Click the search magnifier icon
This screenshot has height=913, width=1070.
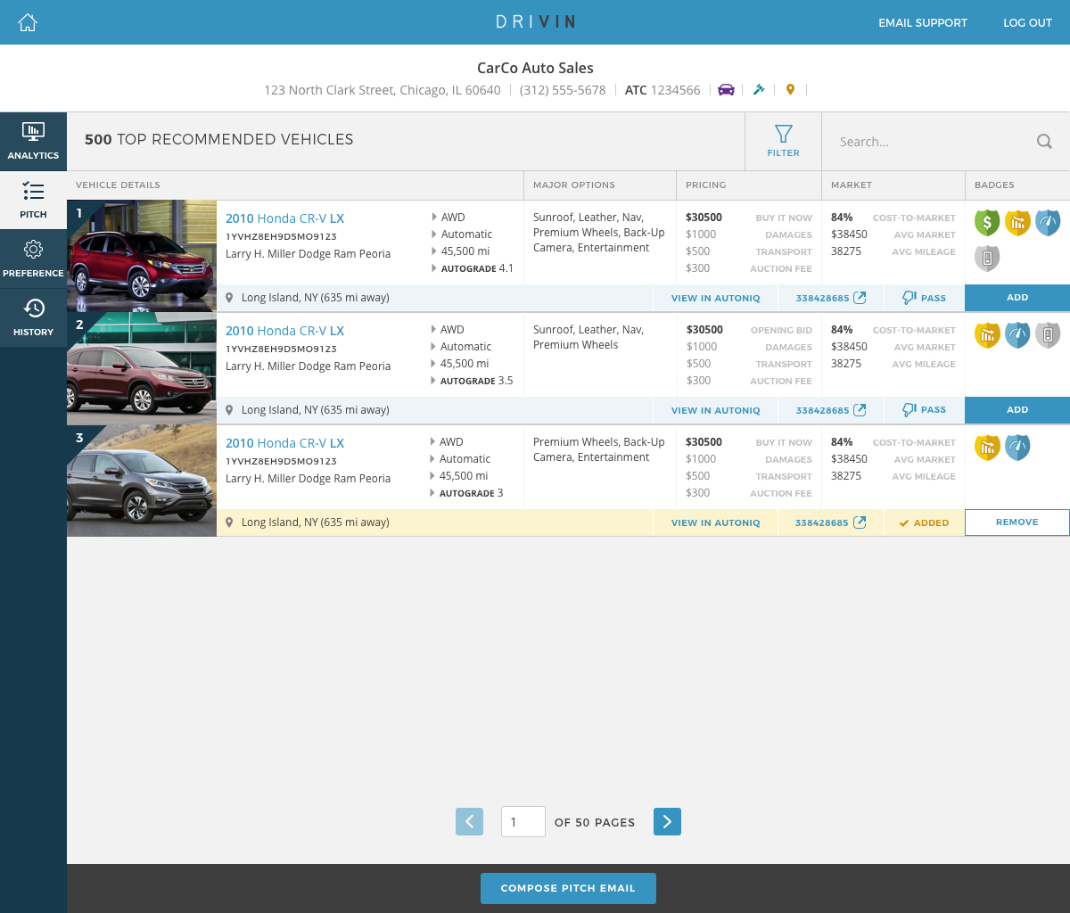pos(1044,141)
